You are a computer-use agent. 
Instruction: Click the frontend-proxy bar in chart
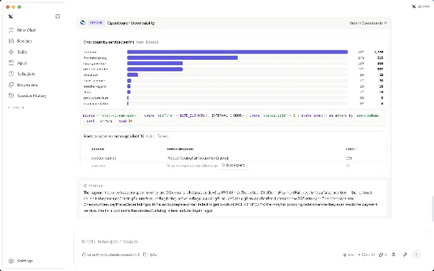coord(182,58)
